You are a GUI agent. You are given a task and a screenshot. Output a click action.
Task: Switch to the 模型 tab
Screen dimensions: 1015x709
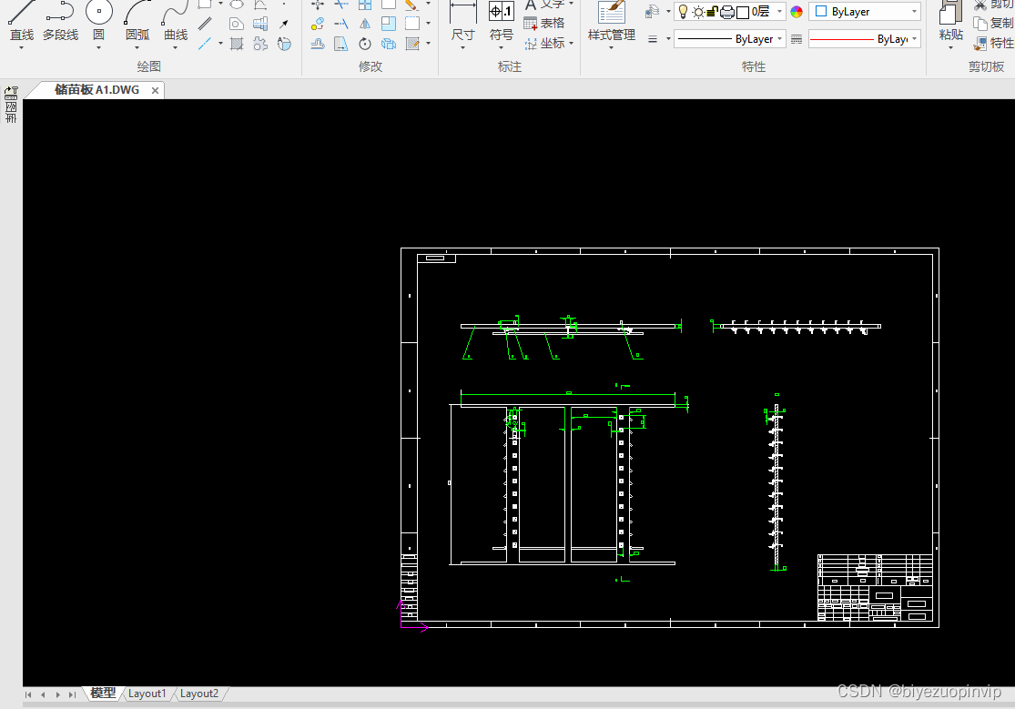coord(103,693)
